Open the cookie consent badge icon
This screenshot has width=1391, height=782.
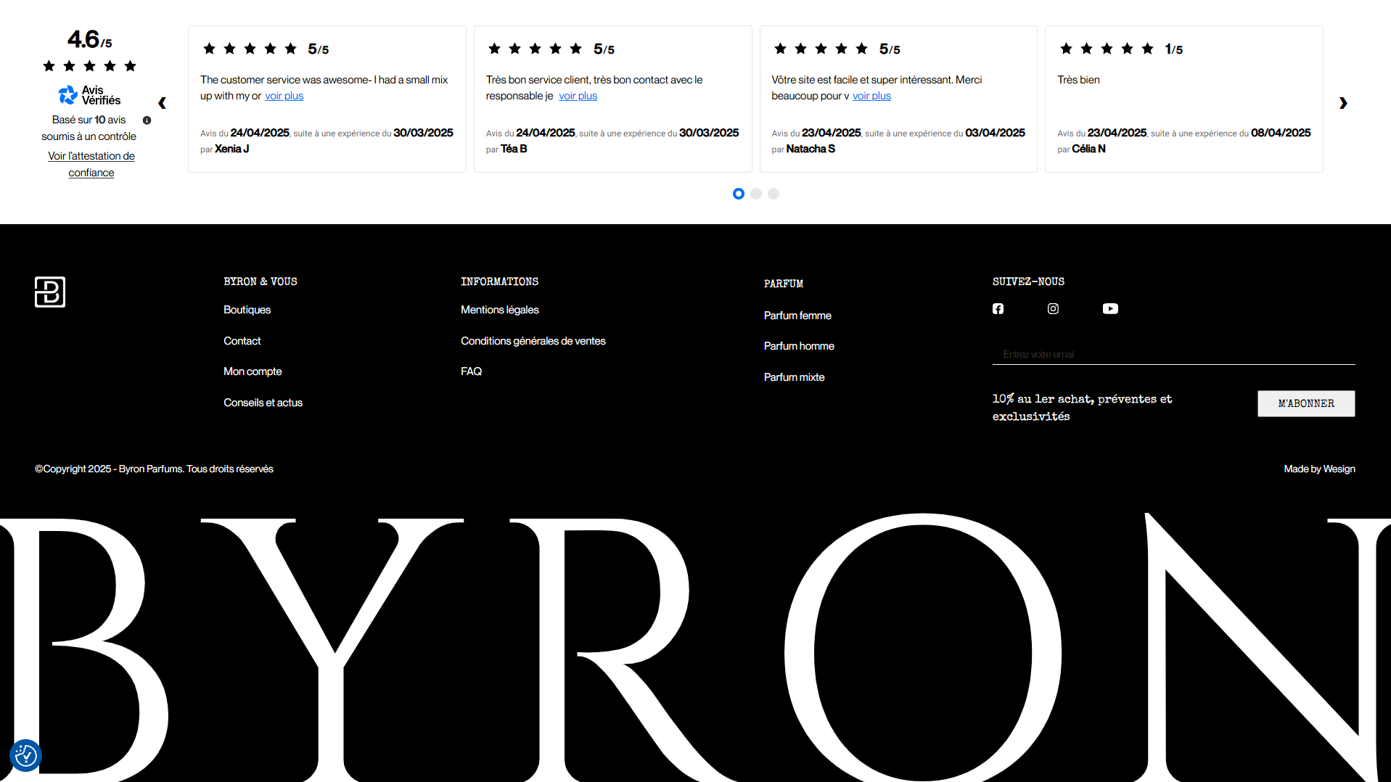click(26, 755)
